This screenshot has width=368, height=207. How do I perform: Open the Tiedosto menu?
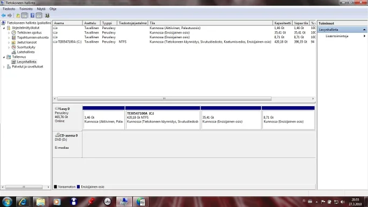[9, 9]
